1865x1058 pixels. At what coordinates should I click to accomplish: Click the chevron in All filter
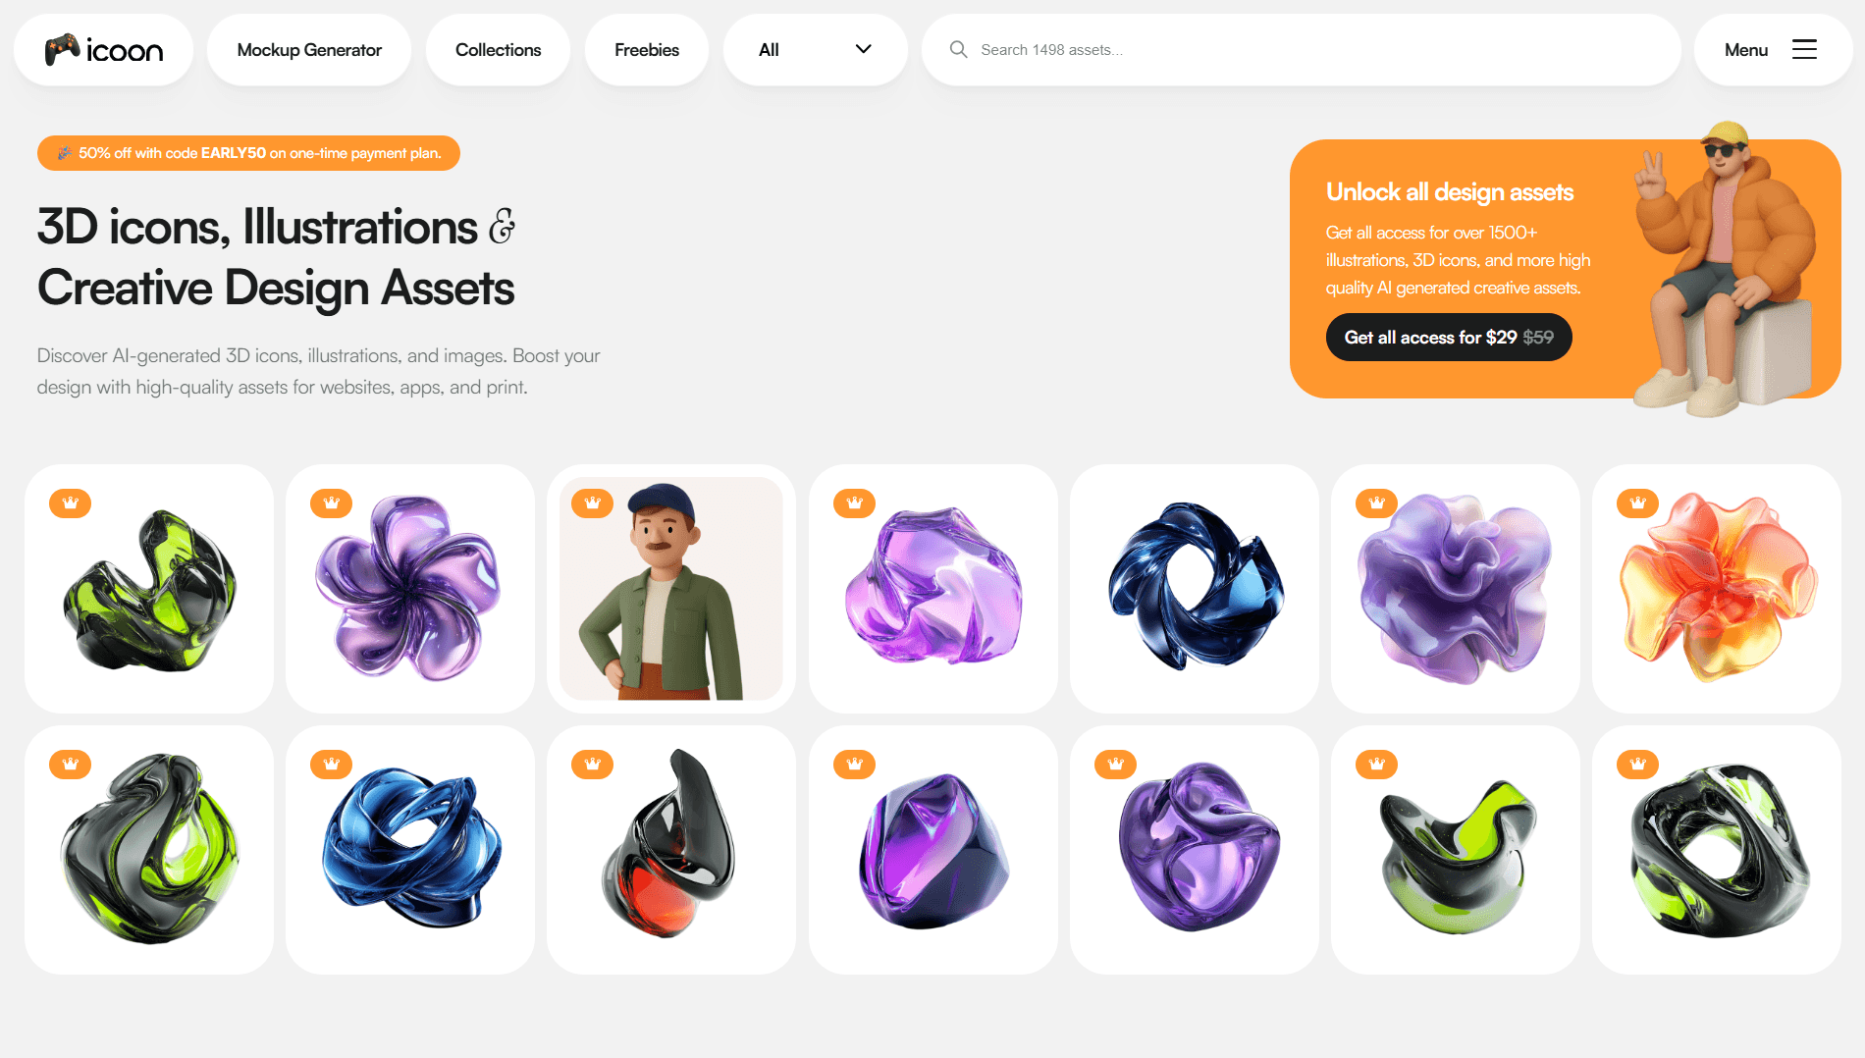point(864,49)
